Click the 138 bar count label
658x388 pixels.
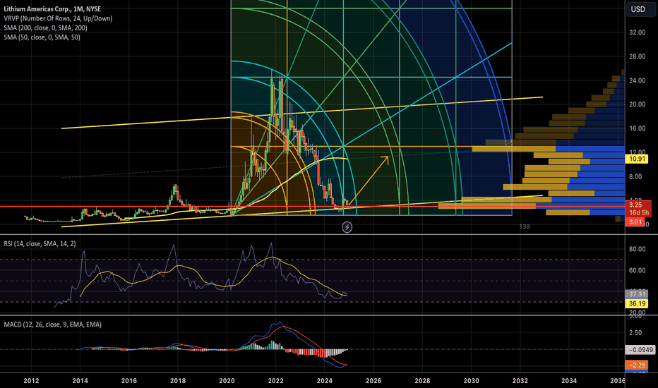tap(524, 227)
